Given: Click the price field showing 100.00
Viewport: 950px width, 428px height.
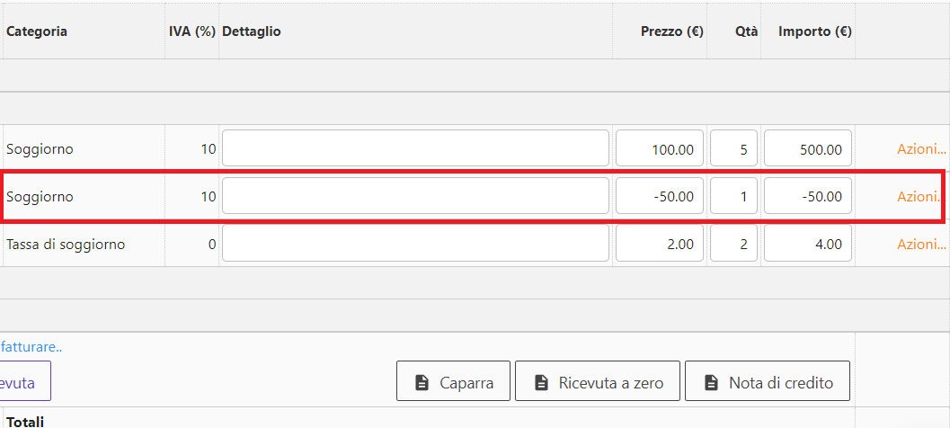Looking at the screenshot, I should coord(660,149).
